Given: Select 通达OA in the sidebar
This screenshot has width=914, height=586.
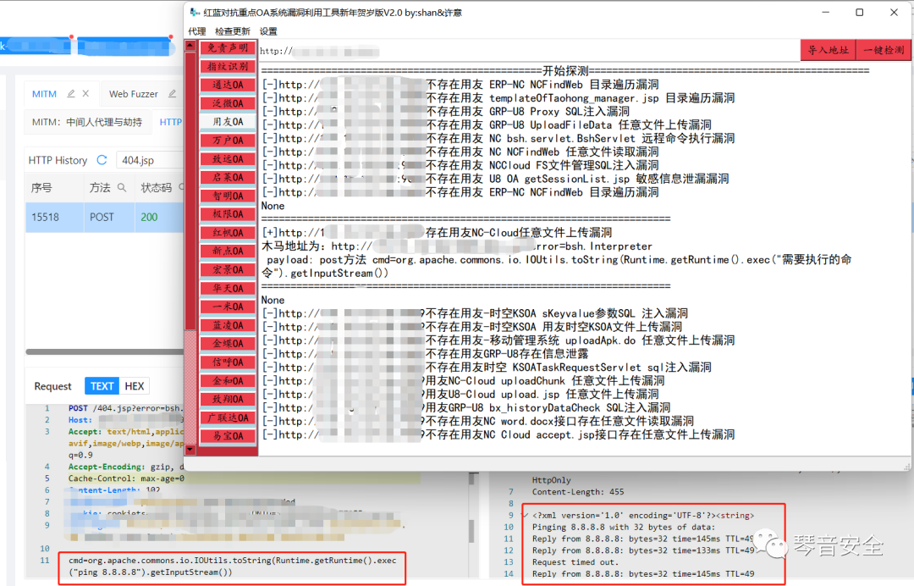Looking at the screenshot, I should point(228,86).
